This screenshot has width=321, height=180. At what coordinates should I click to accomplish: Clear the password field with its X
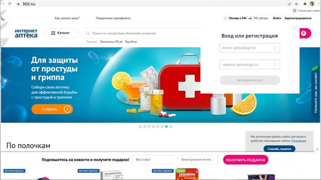(x=275, y=64)
